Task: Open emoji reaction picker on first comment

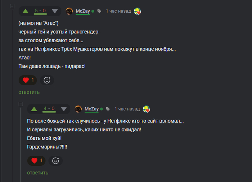Action: tap(47, 80)
